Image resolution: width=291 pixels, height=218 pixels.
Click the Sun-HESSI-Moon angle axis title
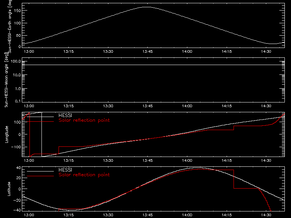pos(6,80)
